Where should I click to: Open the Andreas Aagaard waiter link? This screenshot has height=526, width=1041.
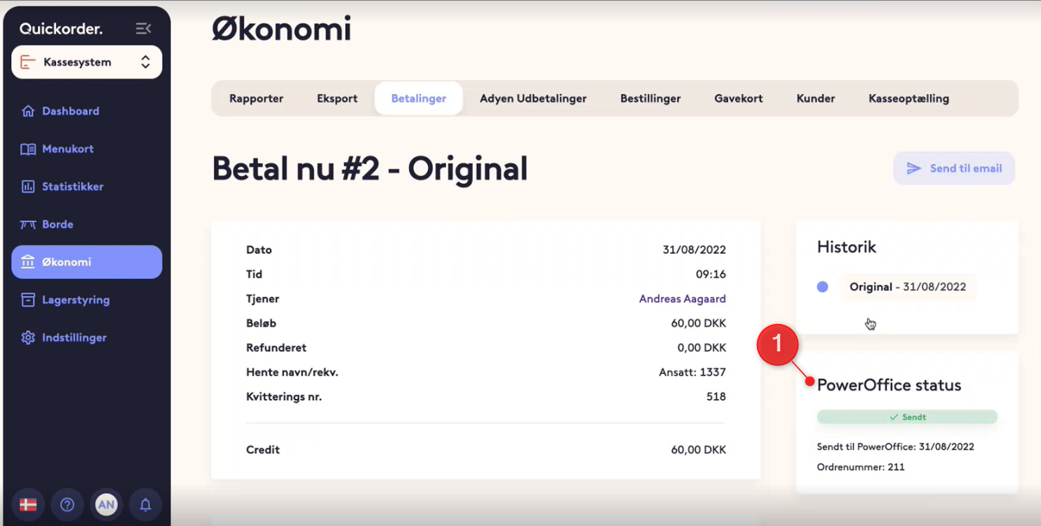click(683, 299)
